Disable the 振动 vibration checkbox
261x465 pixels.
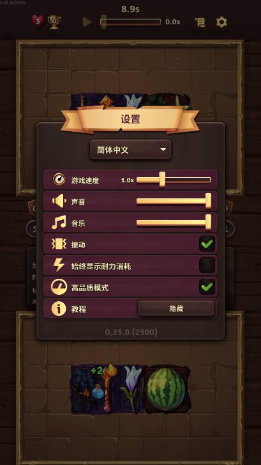click(207, 244)
